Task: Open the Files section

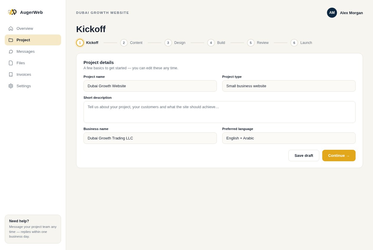Action: pyautogui.click(x=33, y=63)
